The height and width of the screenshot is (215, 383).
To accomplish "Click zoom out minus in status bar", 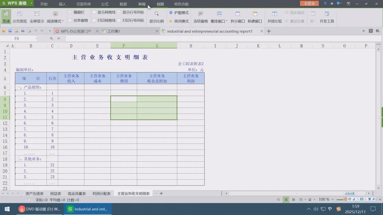I will pyautogui.click(x=333, y=199).
